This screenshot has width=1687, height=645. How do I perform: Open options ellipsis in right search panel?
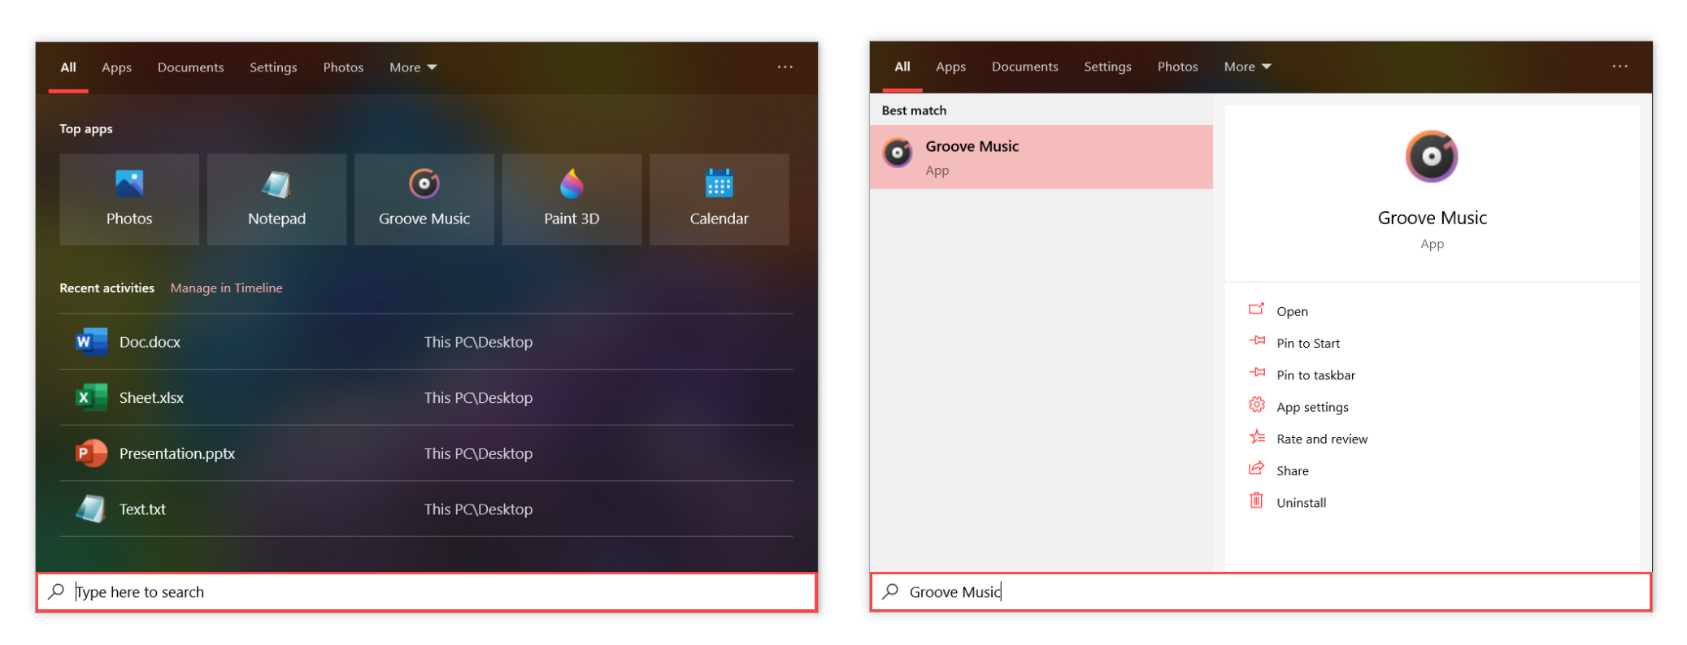[1620, 67]
